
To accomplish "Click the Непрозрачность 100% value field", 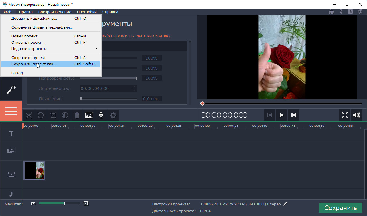I will 151,78.
